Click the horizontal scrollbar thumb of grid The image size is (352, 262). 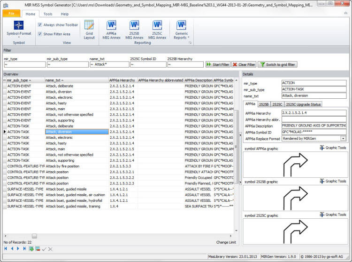(x=34, y=236)
